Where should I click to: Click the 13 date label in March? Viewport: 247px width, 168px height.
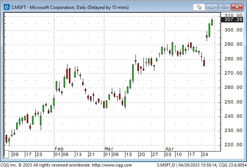[x=129, y=154]
